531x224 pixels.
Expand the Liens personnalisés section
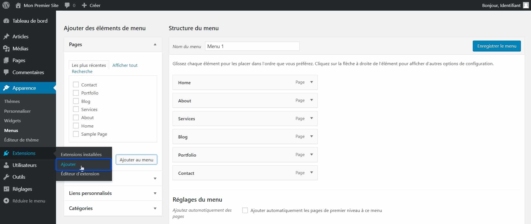[x=155, y=193]
